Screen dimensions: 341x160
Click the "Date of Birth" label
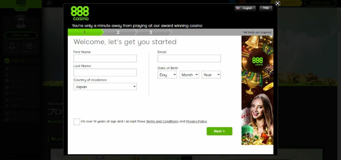coord(168,68)
